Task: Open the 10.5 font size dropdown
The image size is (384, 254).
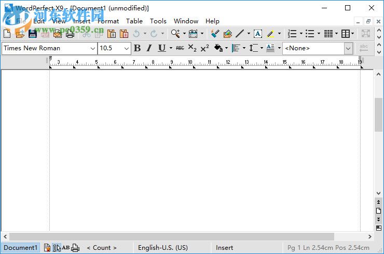Action: pyautogui.click(x=127, y=48)
